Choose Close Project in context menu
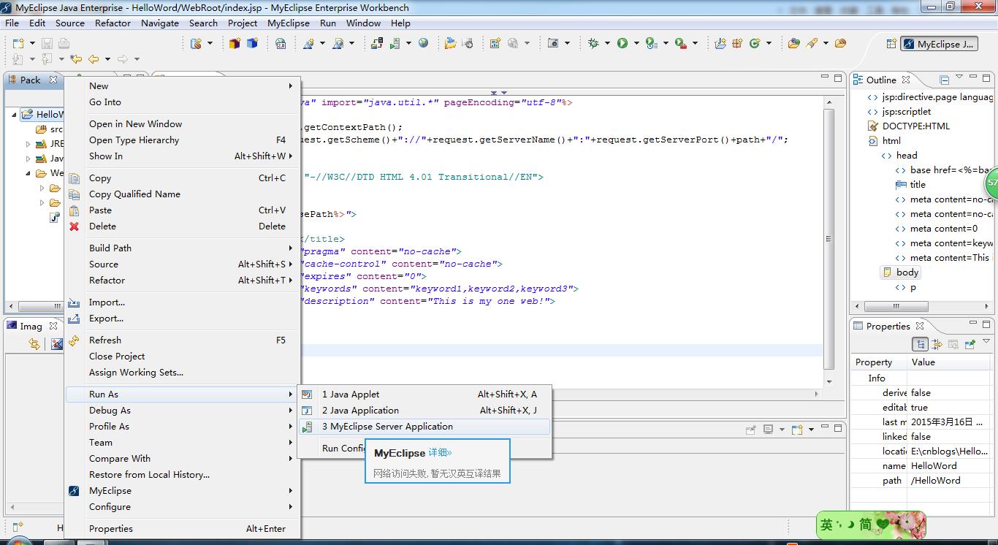The width and height of the screenshot is (998, 545). [x=117, y=357]
